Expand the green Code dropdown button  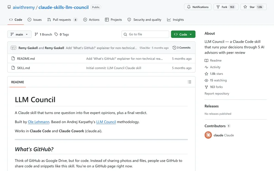click(183, 35)
